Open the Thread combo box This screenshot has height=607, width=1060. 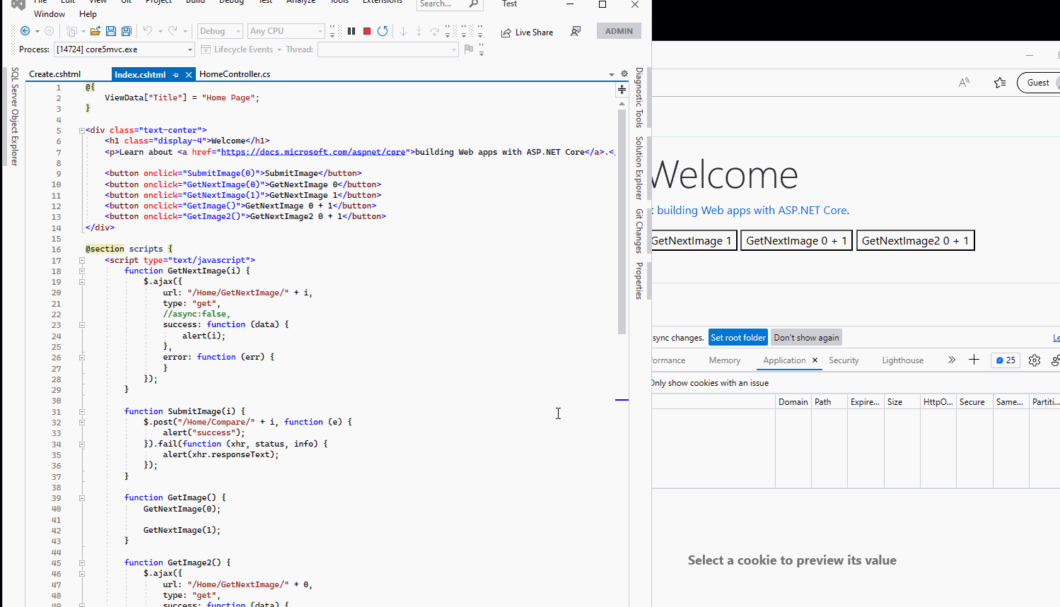pyautogui.click(x=388, y=49)
